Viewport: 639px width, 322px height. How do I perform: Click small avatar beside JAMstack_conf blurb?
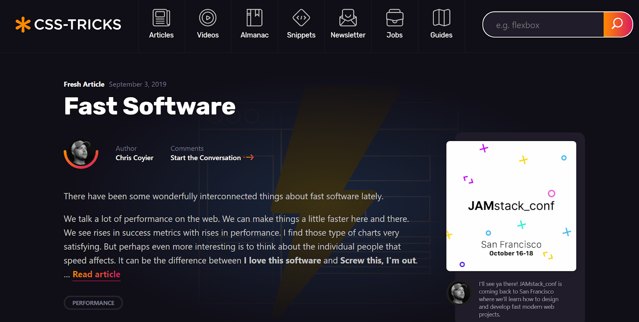pos(459,292)
